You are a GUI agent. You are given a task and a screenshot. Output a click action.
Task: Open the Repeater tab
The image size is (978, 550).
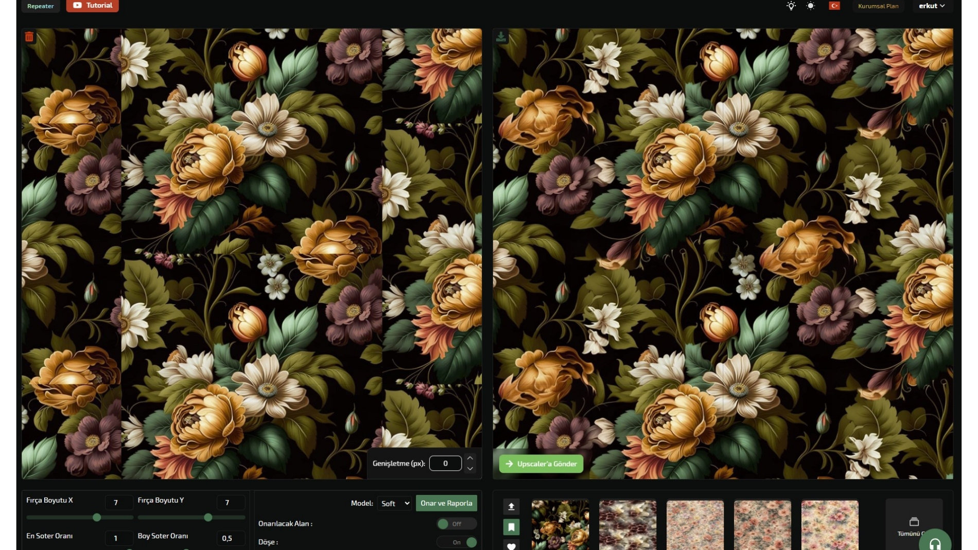(x=41, y=6)
